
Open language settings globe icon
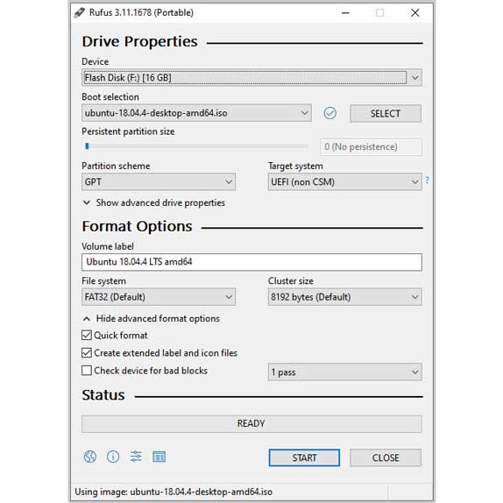click(x=90, y=457)
